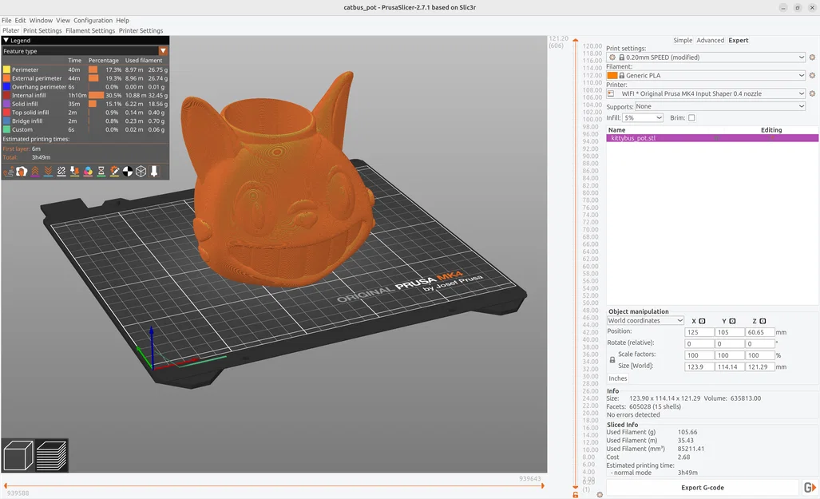
Task: Toggle uniform scale lock icon
Action: point(612,360)
